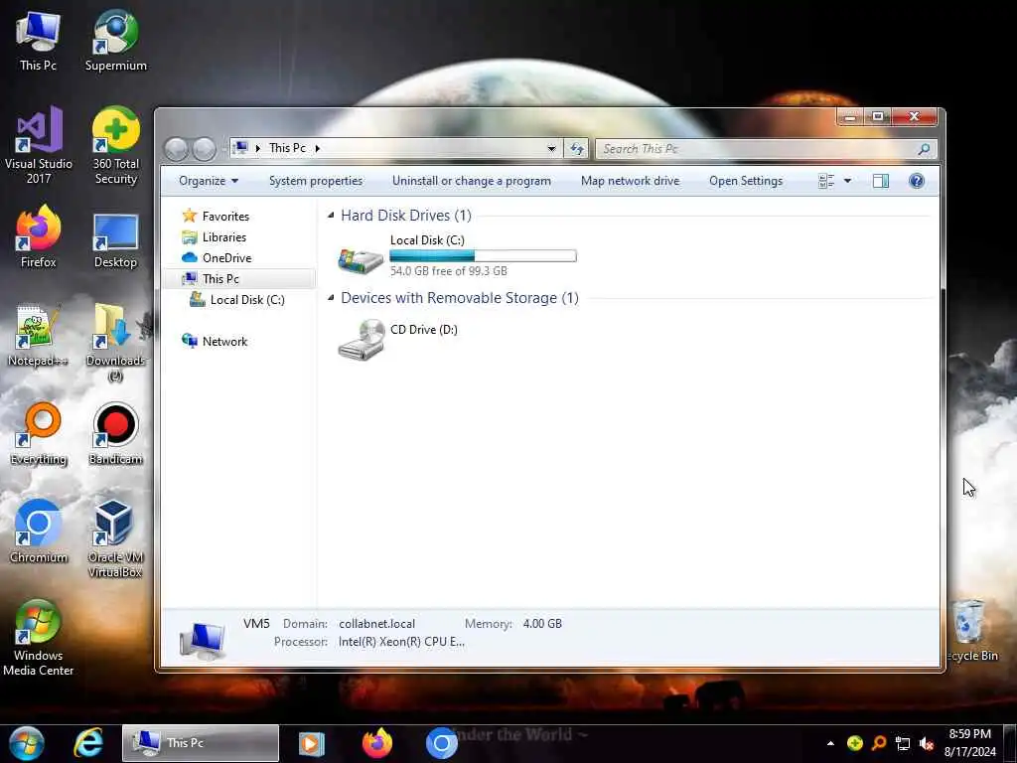
Task: Select the 360 Total Security desktop icon
Action: click(x=115, y=145)
